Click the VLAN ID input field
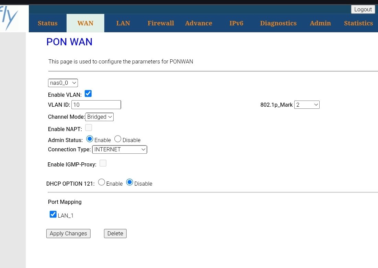This screenshot has height=268, width=378. click(x=96, y=105)
